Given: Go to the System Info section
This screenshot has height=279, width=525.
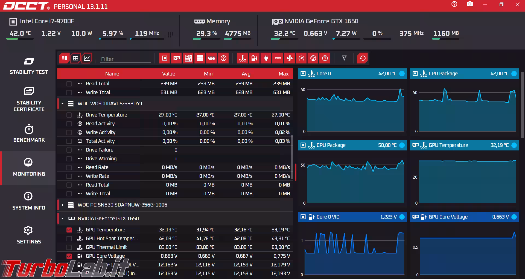Looking at the screenshot, I should click(29, 201).
